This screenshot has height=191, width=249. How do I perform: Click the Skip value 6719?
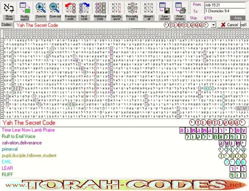click(x=208, y=18)
